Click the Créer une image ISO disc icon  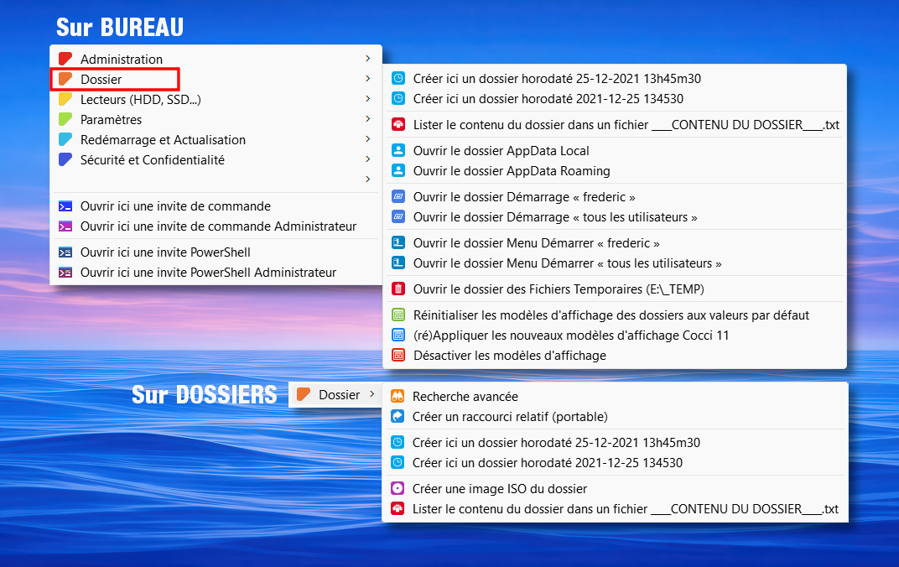pos(398,488)
